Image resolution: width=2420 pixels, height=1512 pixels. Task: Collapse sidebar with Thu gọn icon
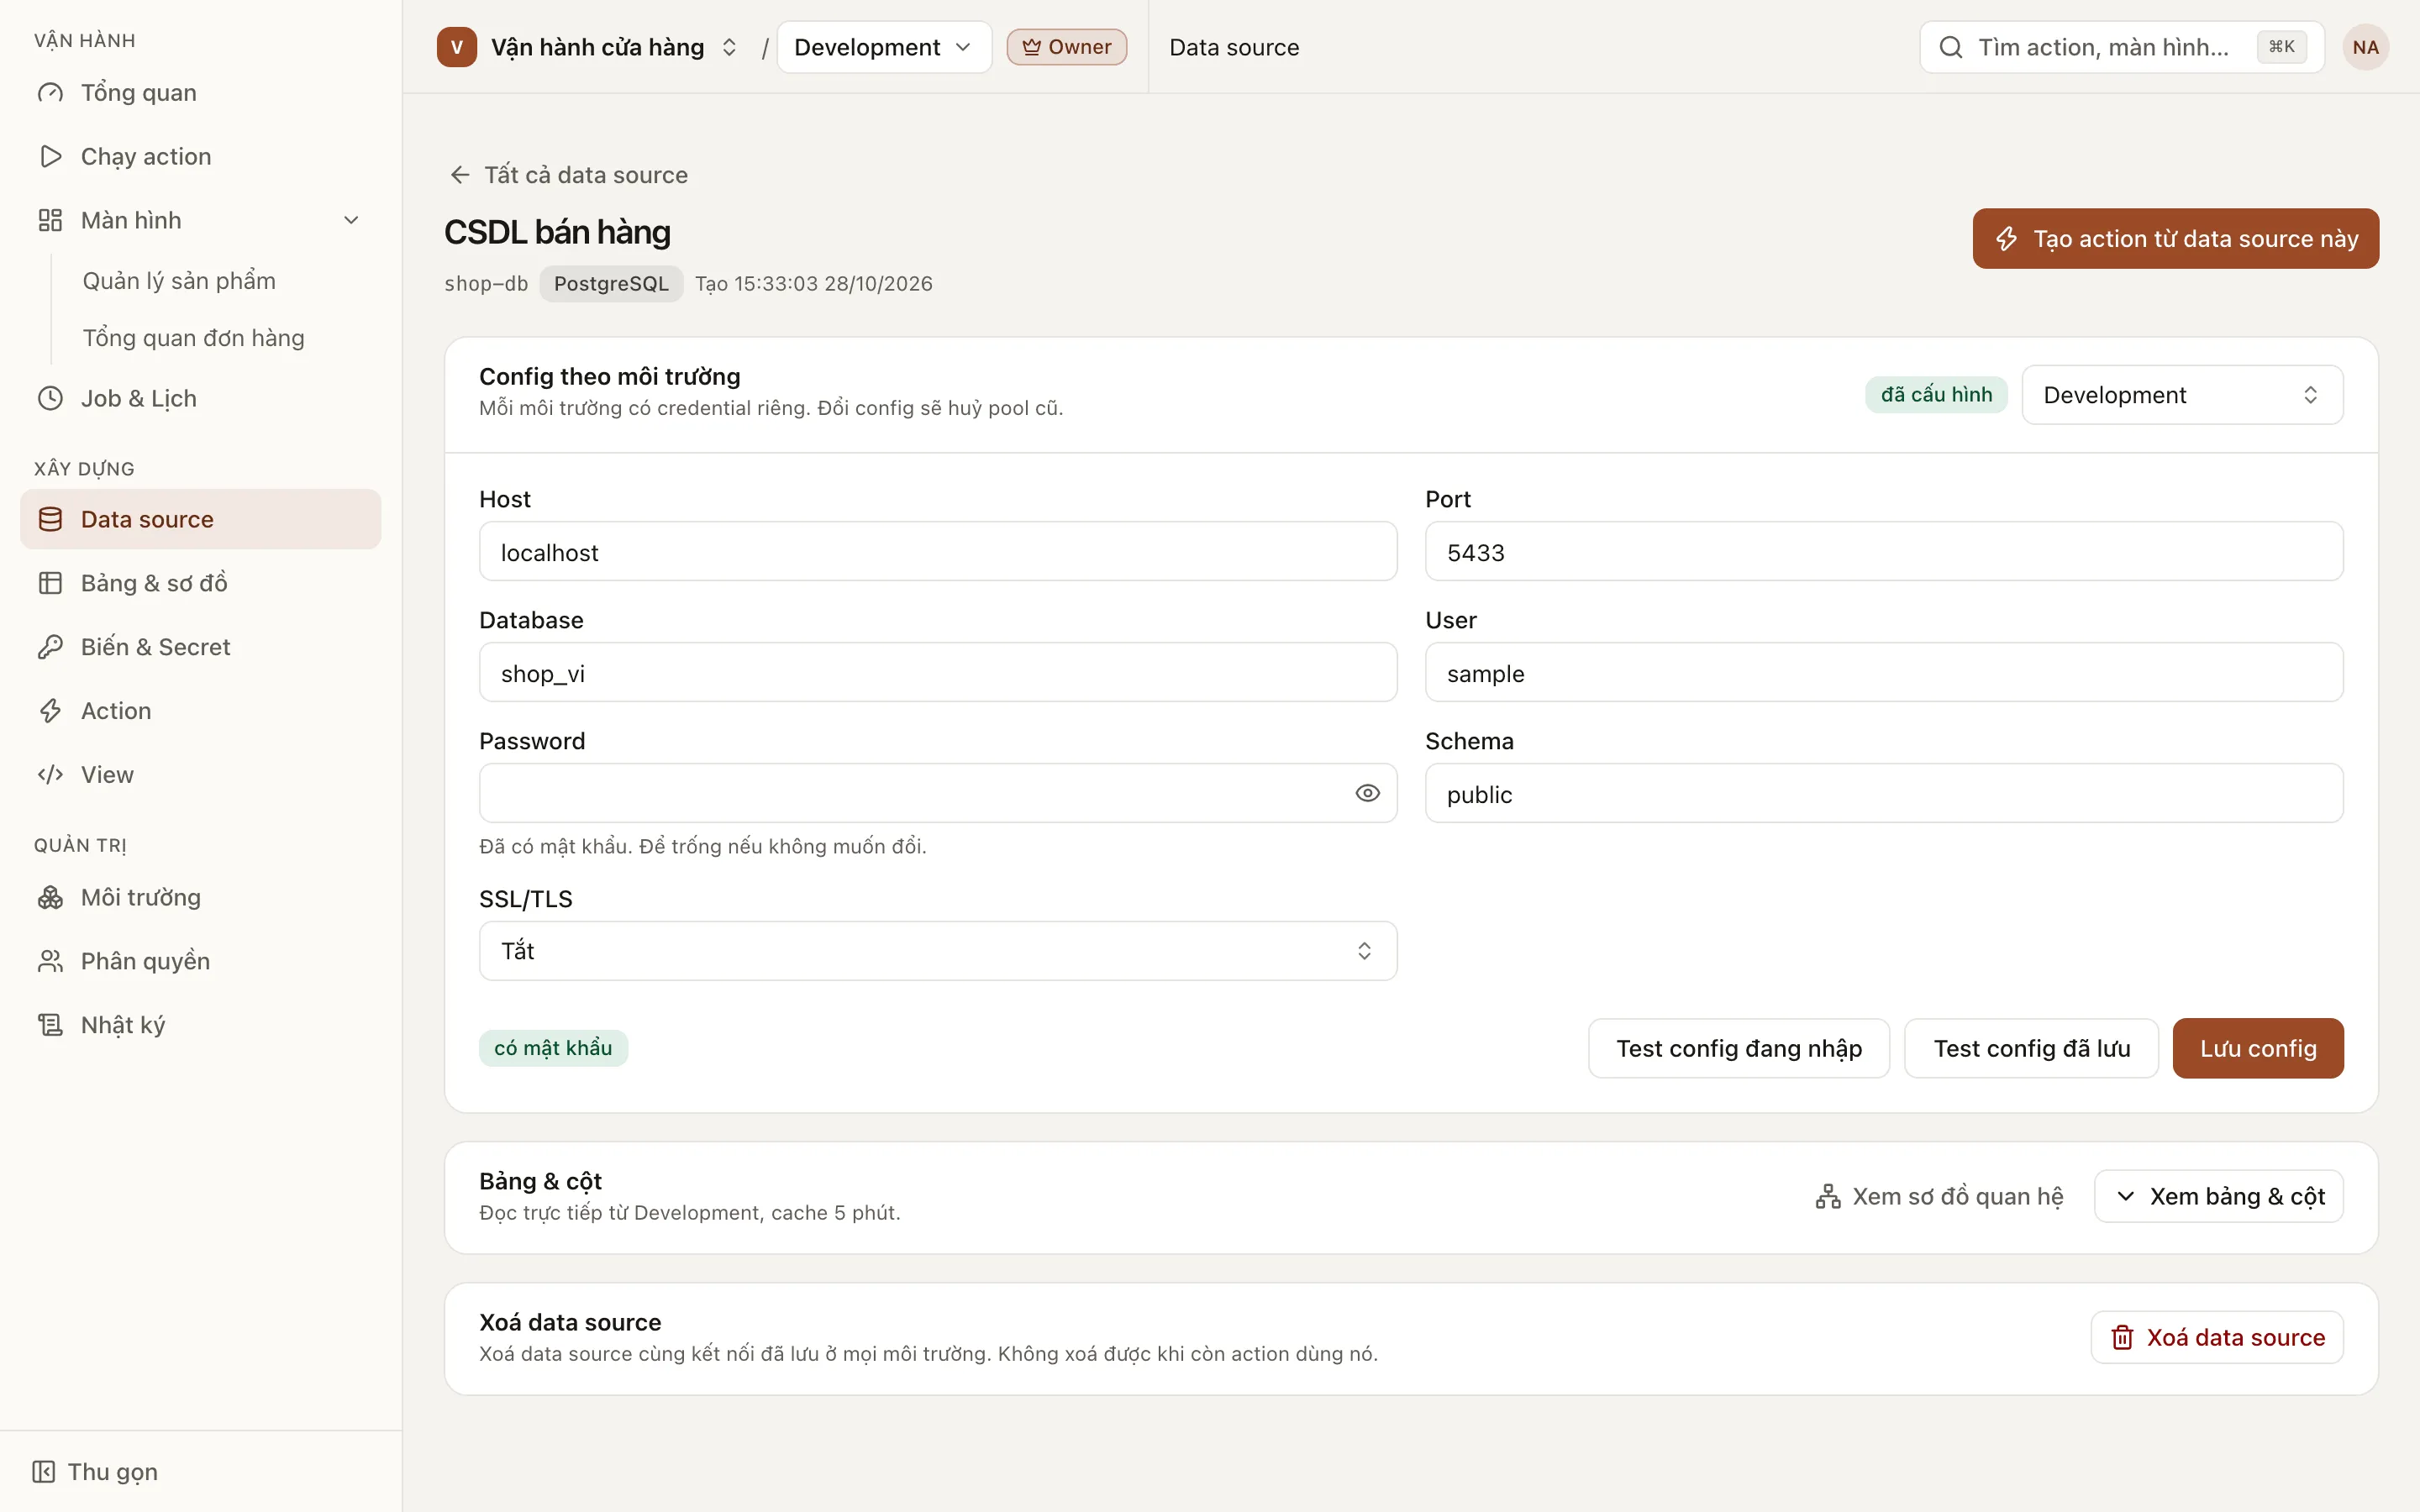43,1471
